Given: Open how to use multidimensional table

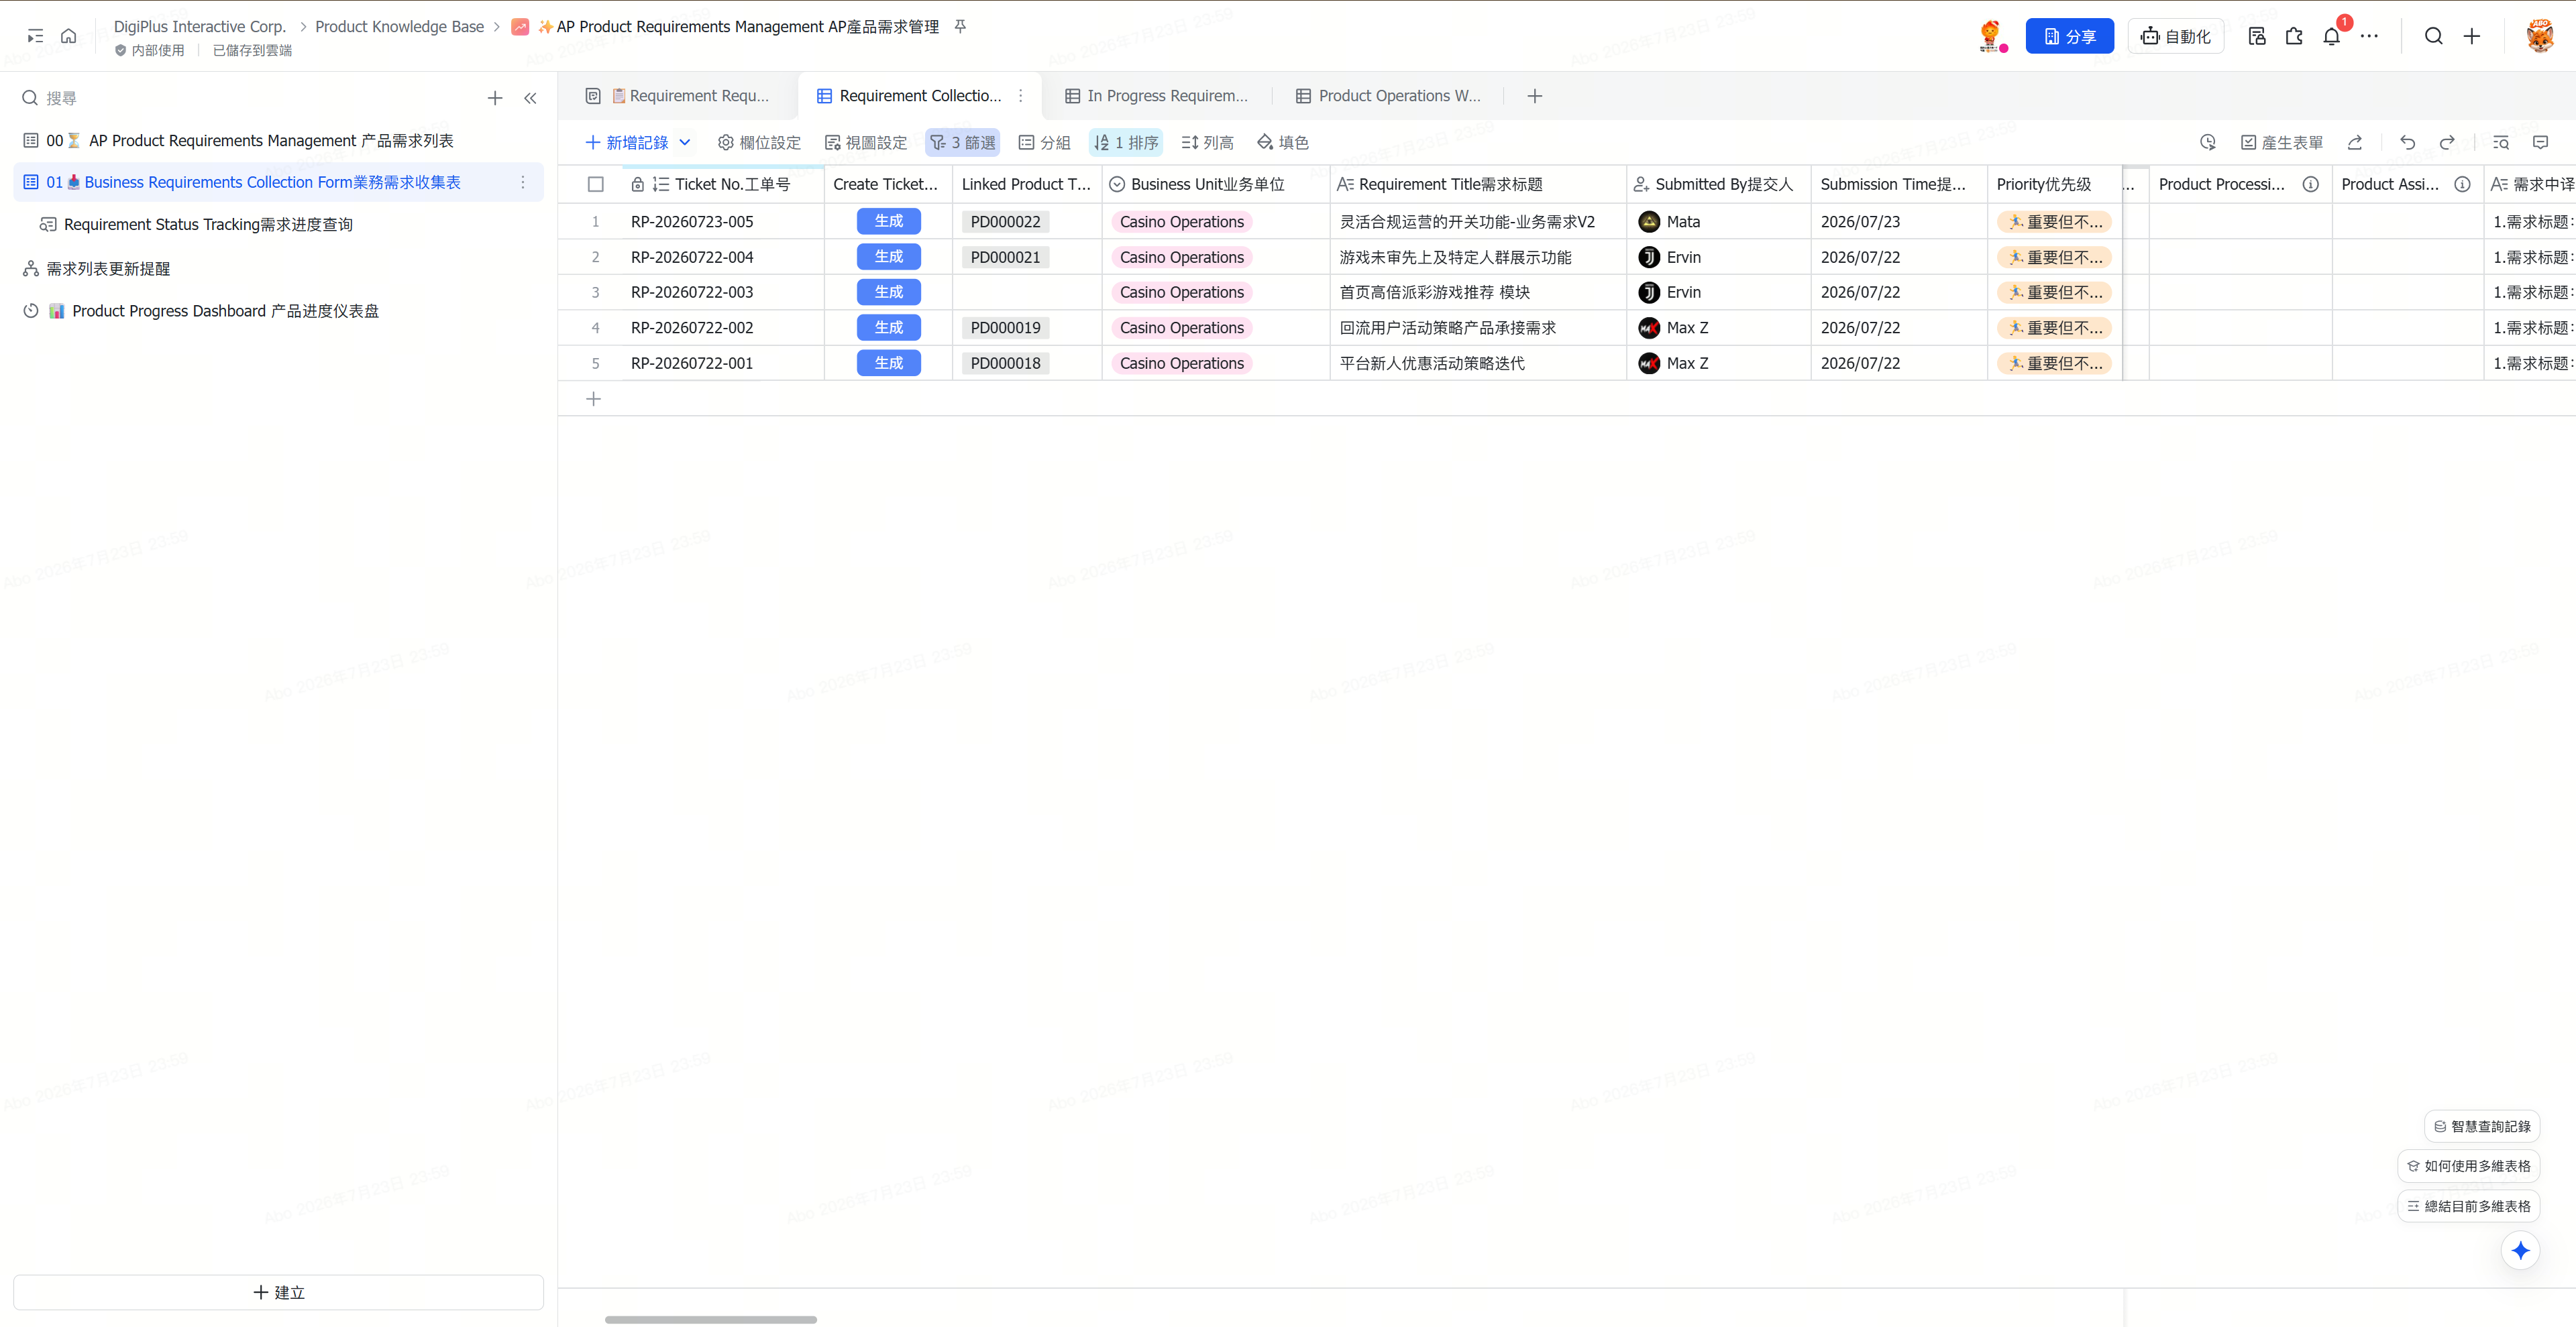Looking at the screenshot, I should click(2469, 1166).
